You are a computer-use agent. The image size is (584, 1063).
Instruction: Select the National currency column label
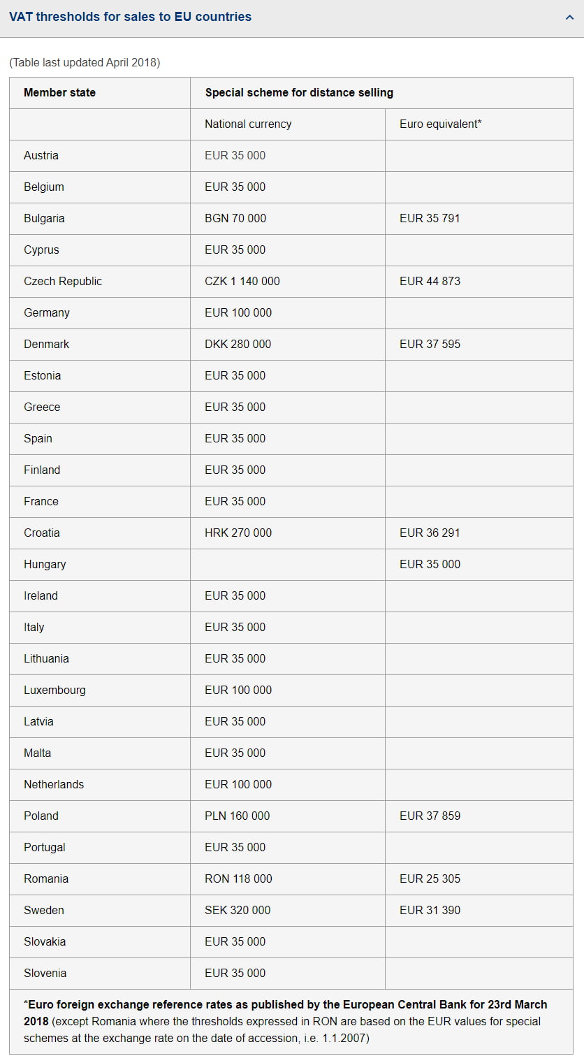(x=247, y=124)
